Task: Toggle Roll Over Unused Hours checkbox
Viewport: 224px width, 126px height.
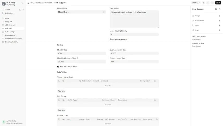Action: click(58, 67)
